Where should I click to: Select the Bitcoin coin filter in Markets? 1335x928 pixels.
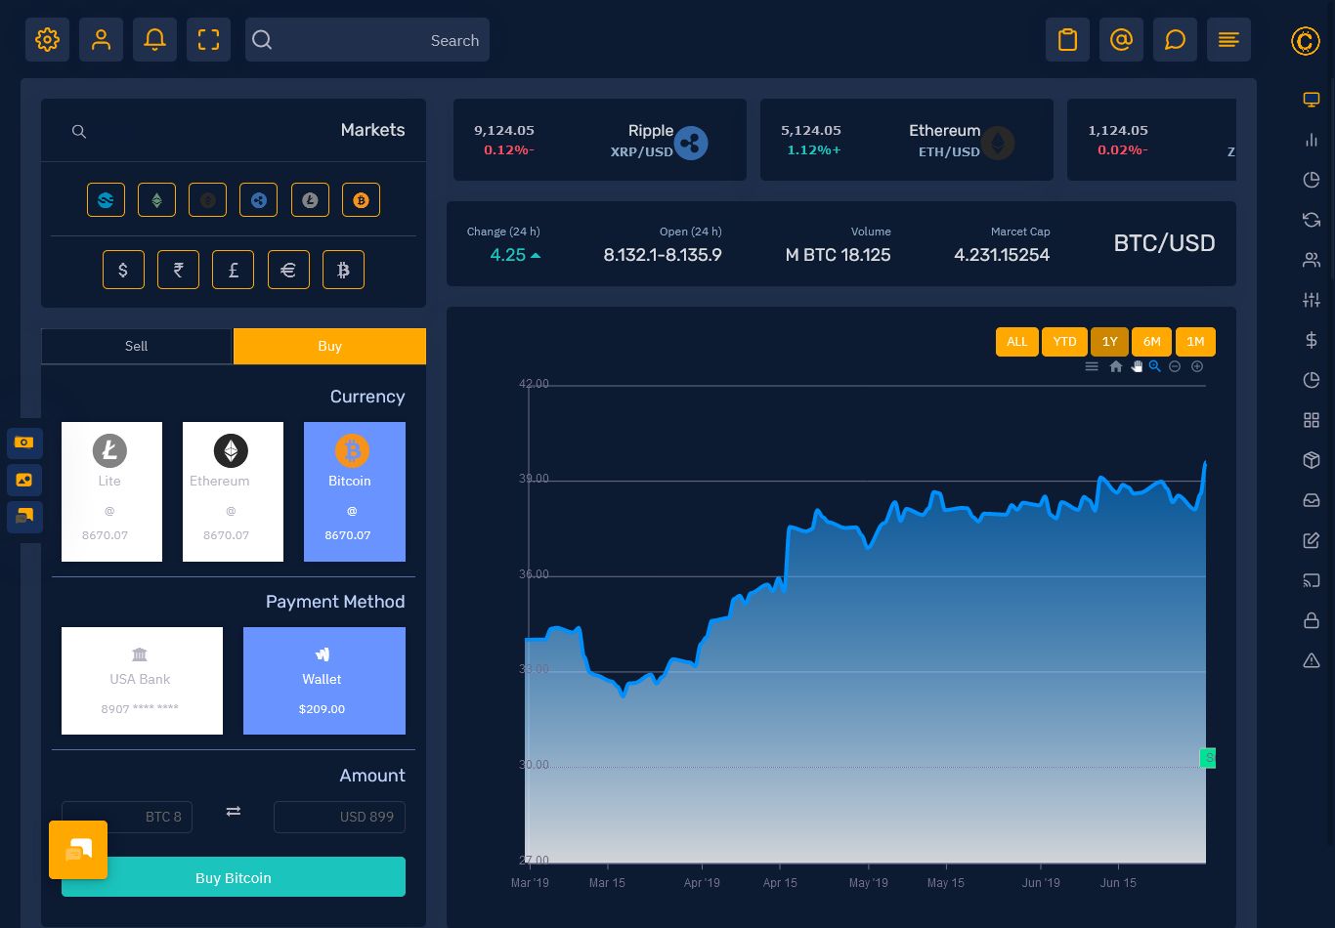pos(361,200)
